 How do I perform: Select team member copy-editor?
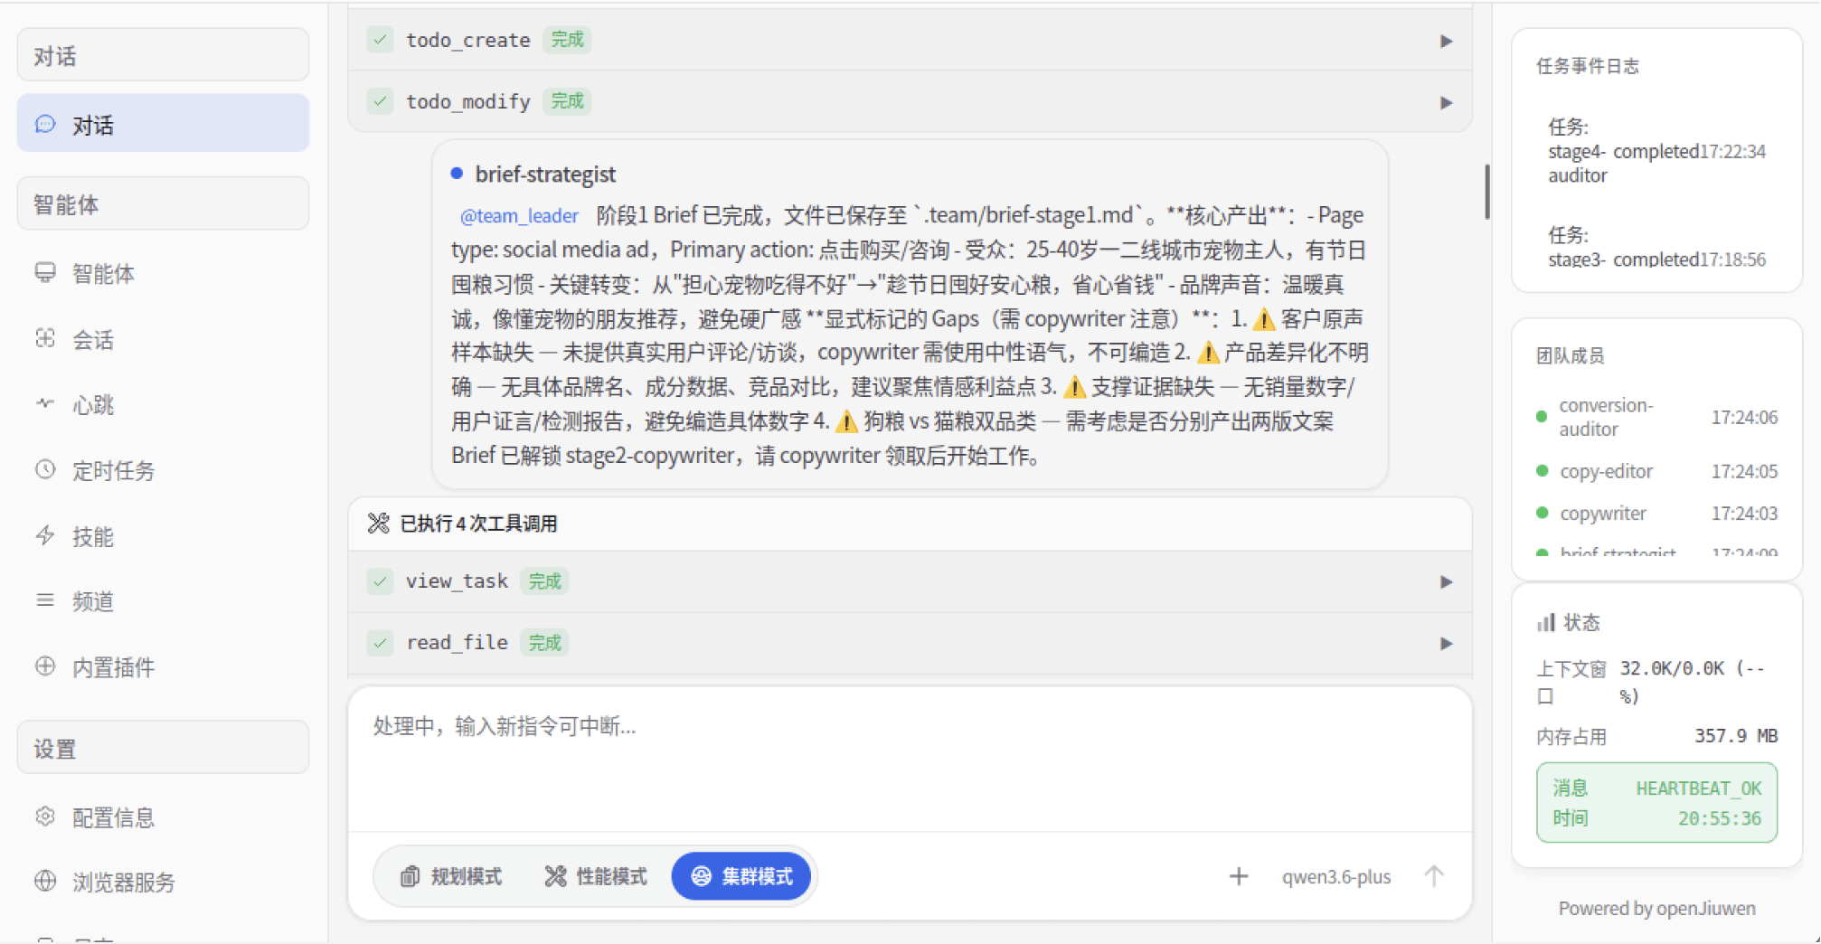point(1656,471)
